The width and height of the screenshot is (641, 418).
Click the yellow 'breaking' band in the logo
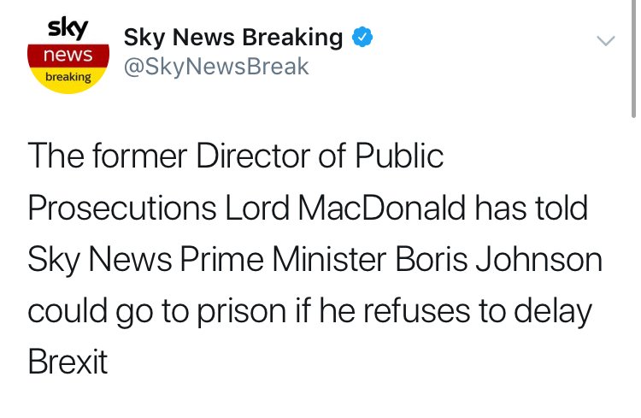point(68,77)
